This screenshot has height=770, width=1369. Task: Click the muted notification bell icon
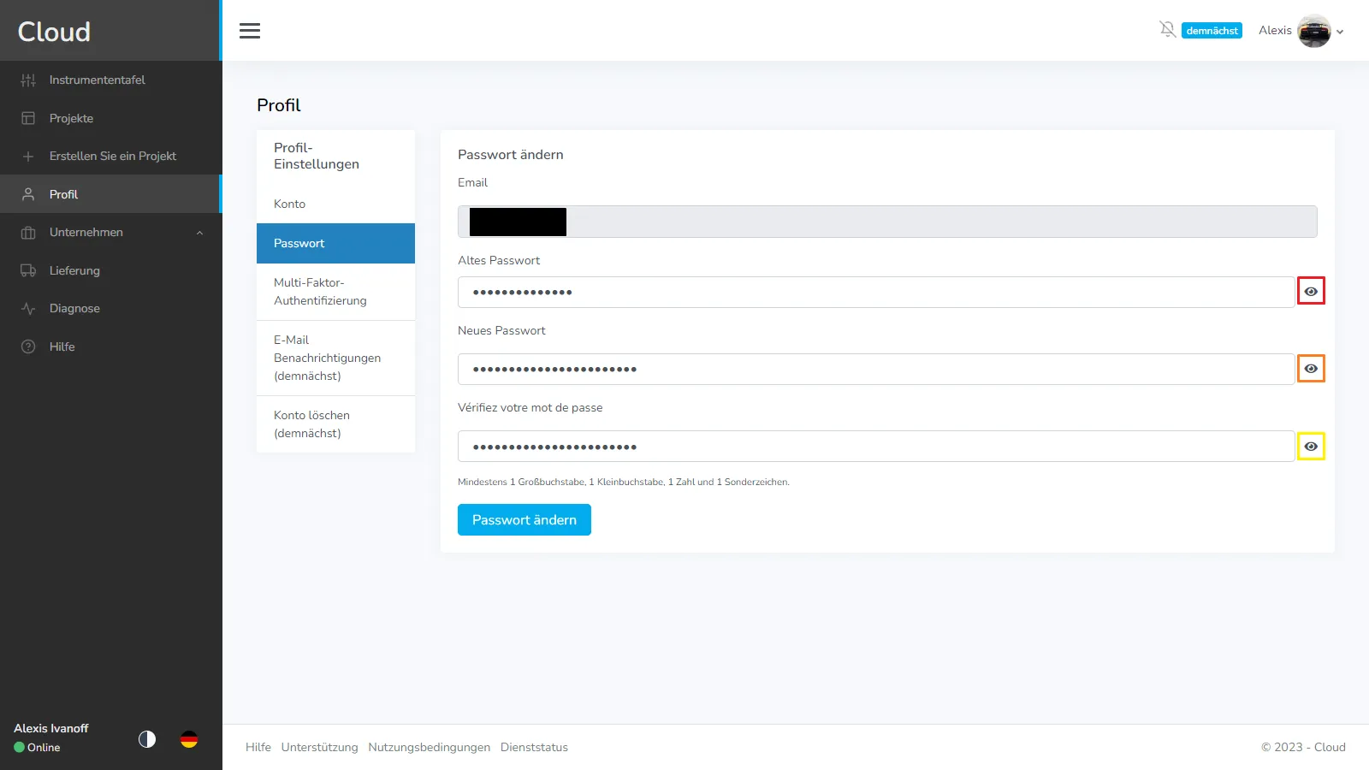coord(1167,30)
